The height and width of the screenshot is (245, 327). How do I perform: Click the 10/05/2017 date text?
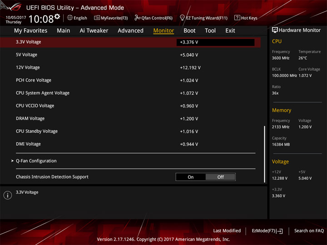tap(16, 18)
